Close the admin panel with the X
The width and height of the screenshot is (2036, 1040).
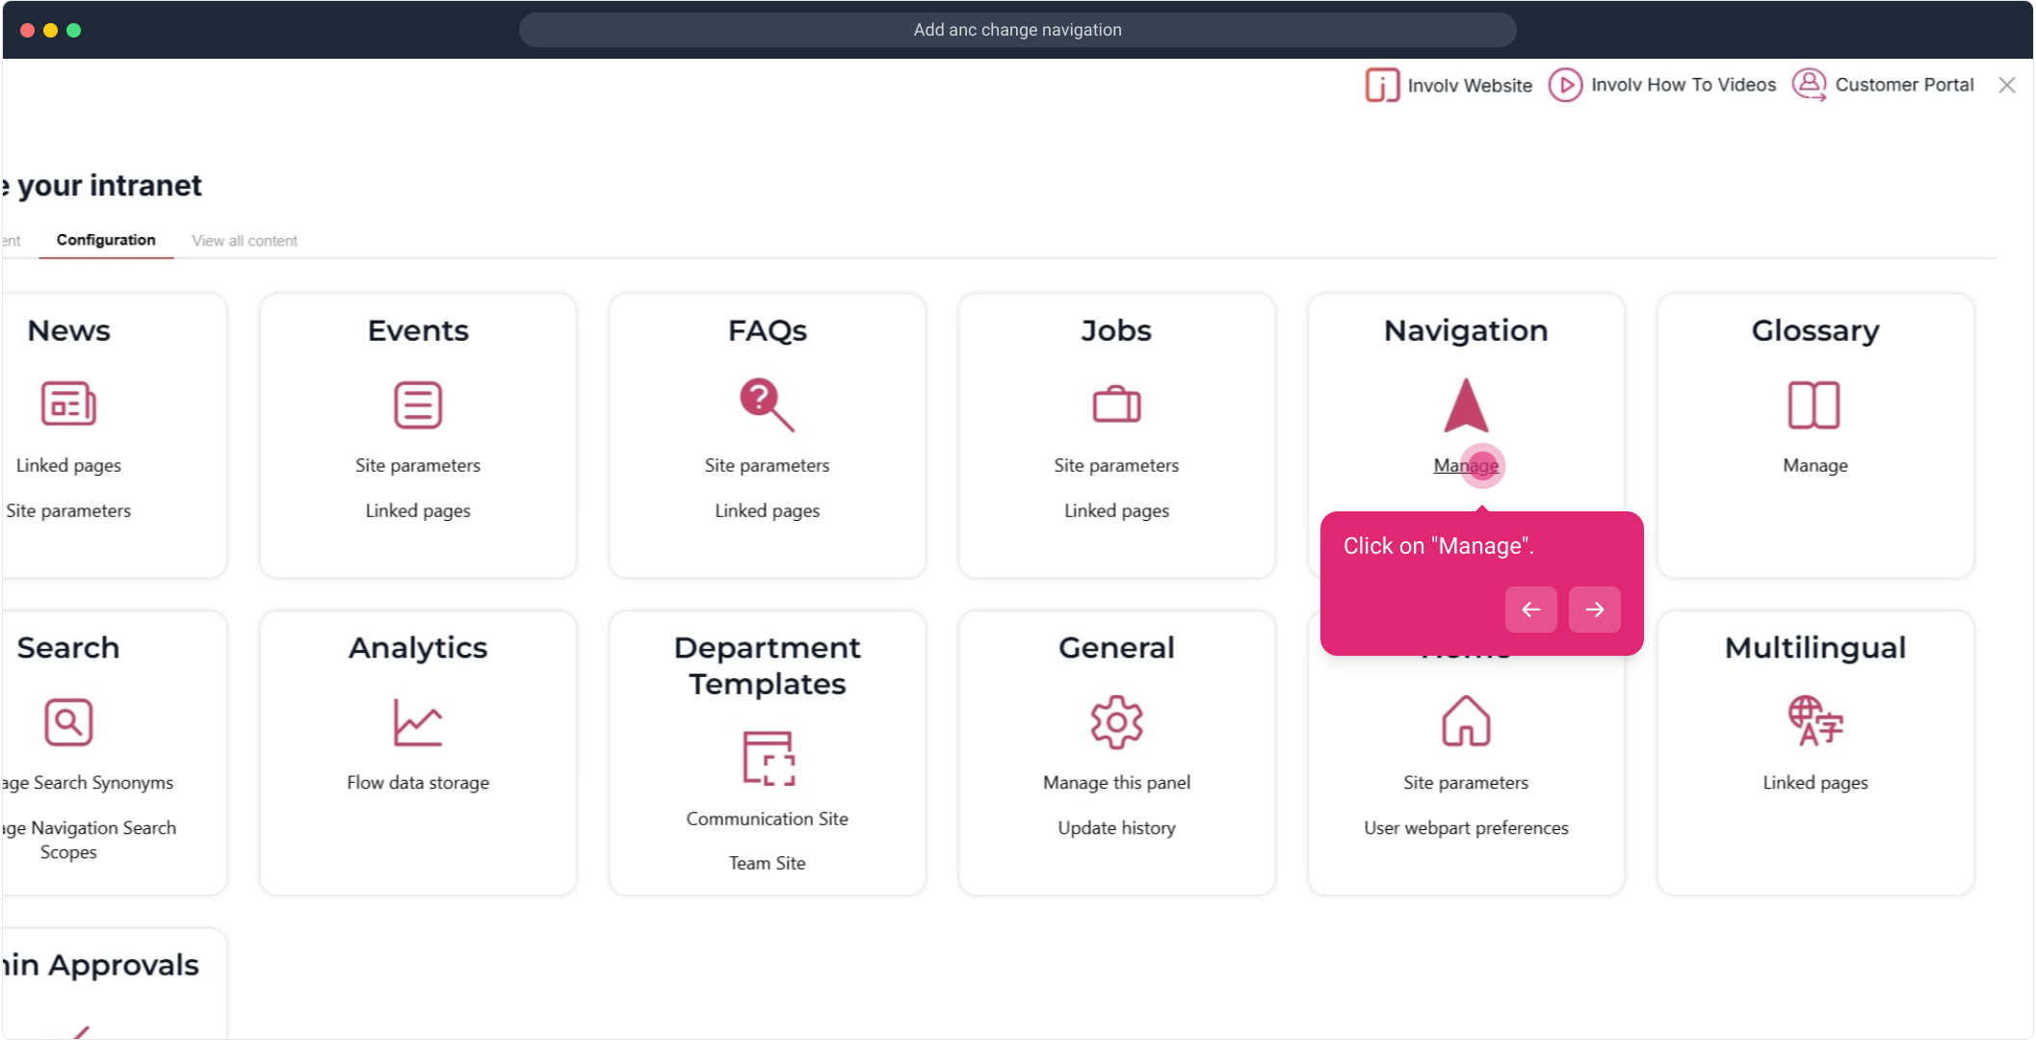[x=2007, y=85]
